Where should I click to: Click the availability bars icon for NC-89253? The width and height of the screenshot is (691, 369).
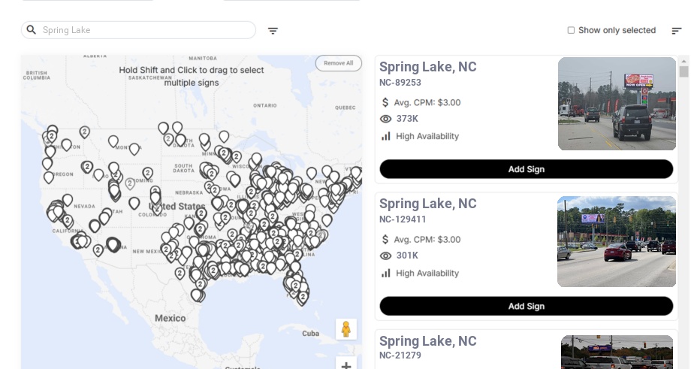(386, 136)
